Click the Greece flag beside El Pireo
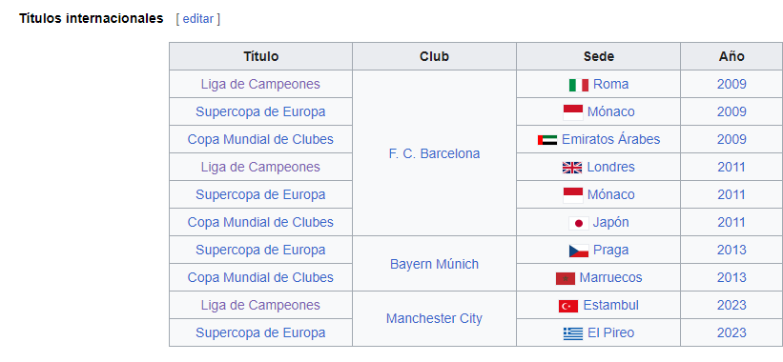Viewport: 783px width, 362px height. click(573, 333)
